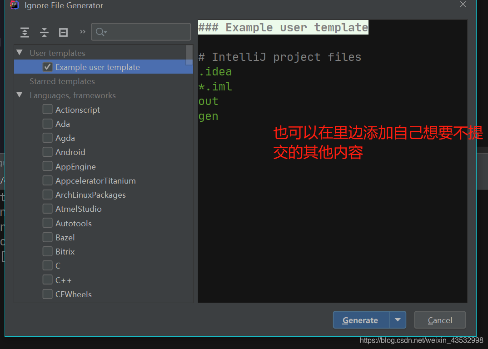The height and width of the screenshot is (349, 488).
Task: Open the Generate button dropdown arrow
Action: click(398, 320)
